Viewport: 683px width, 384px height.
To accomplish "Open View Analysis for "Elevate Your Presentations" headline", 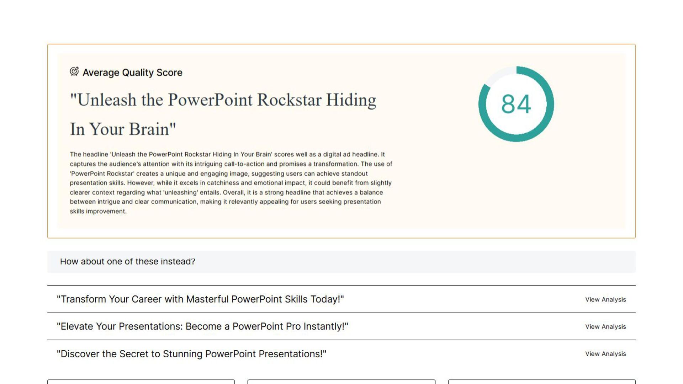I will (x=605, y=327).
